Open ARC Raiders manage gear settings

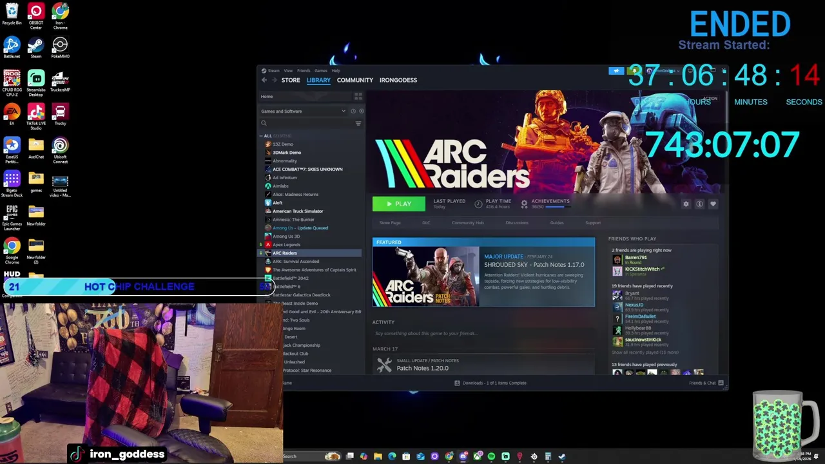[x=686, y=204]
